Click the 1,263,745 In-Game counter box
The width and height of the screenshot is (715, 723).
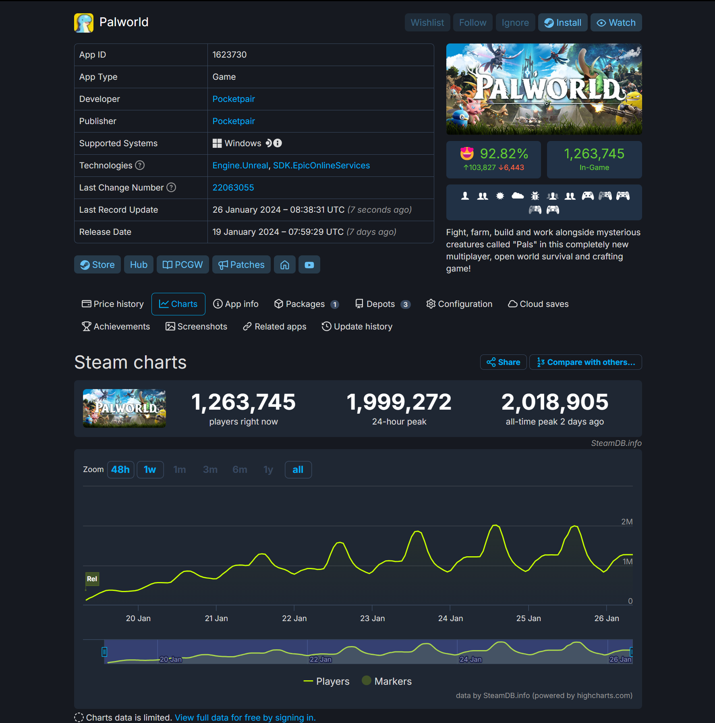click(595, 160)
